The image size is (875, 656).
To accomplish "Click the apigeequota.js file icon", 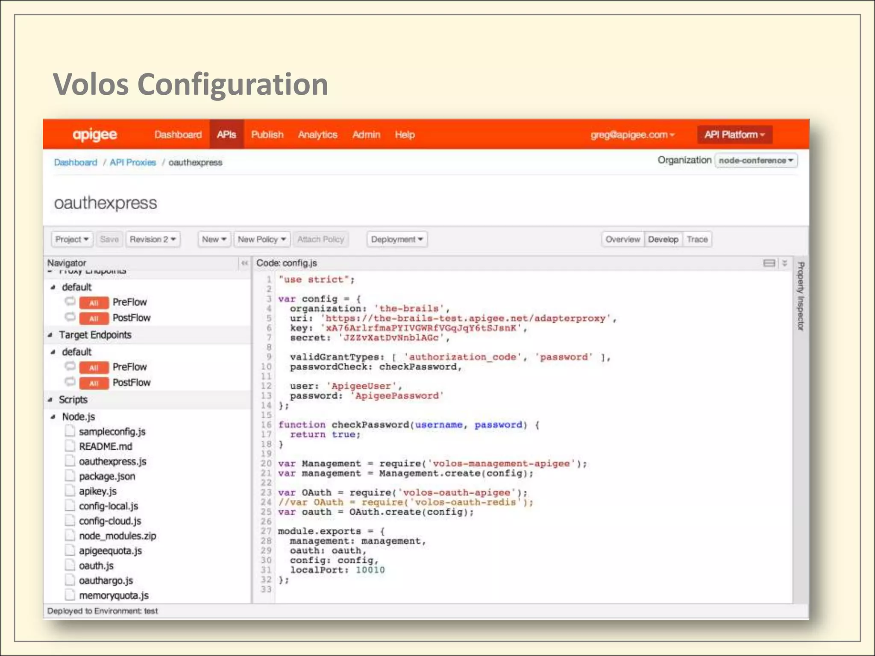I will [x=70, y=551].
